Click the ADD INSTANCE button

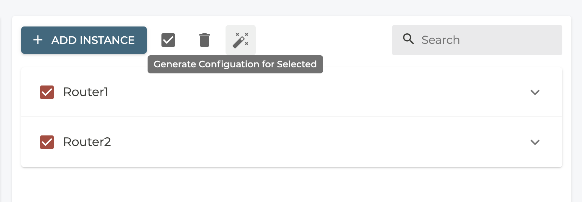tap(84, 40)
